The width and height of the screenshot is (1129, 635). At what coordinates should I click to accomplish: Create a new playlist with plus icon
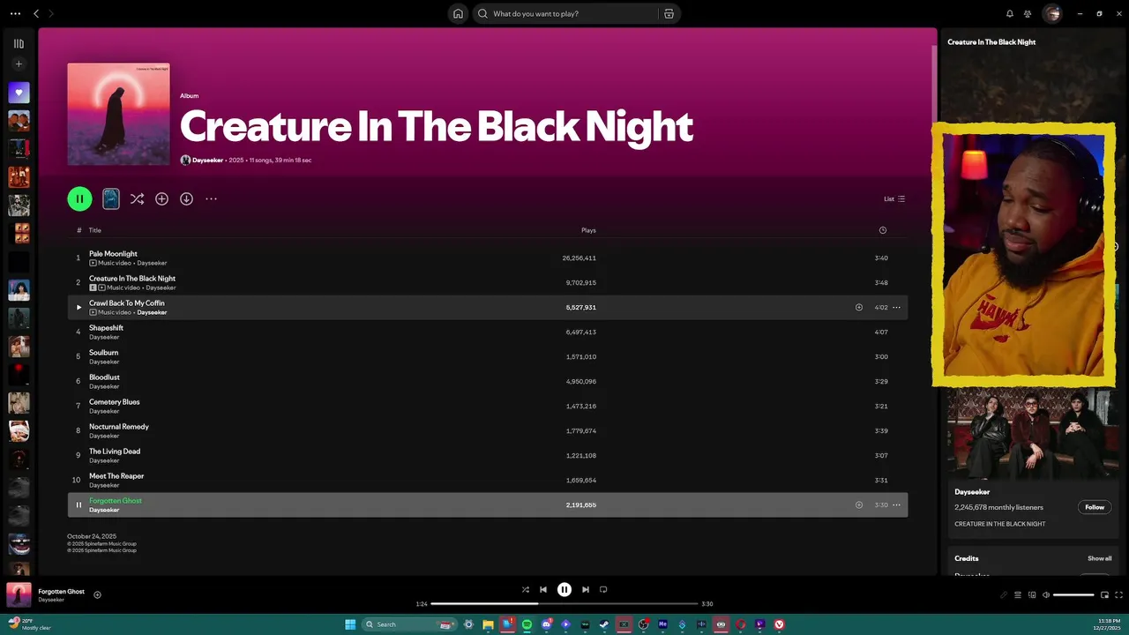click(19, 63)
